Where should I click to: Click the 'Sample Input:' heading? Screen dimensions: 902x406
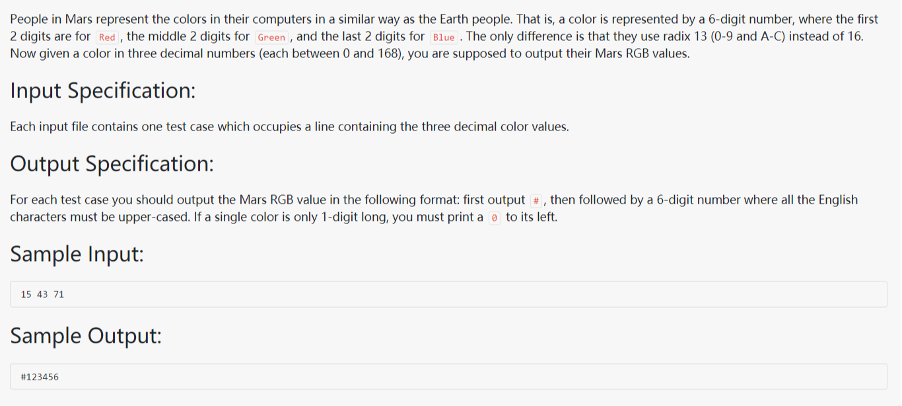point(77,254)
